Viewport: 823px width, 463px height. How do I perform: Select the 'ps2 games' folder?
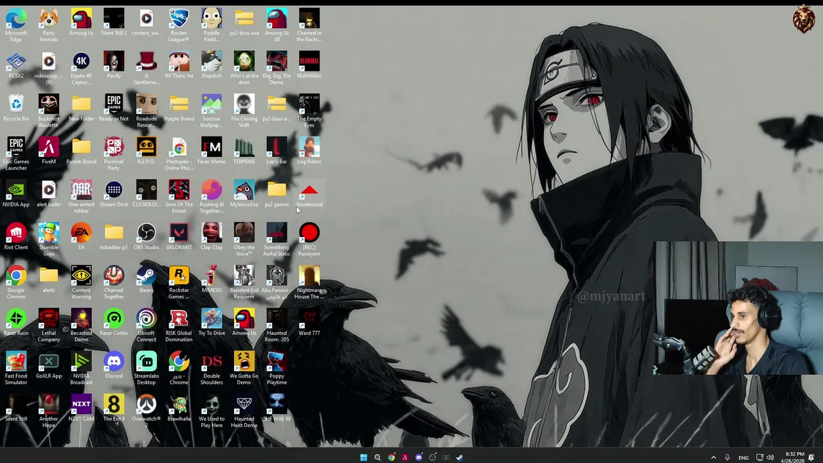276,194
